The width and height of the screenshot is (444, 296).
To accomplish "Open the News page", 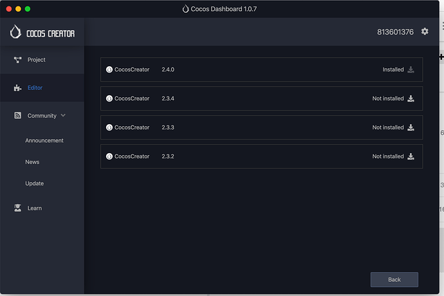I will coord(32,162).
